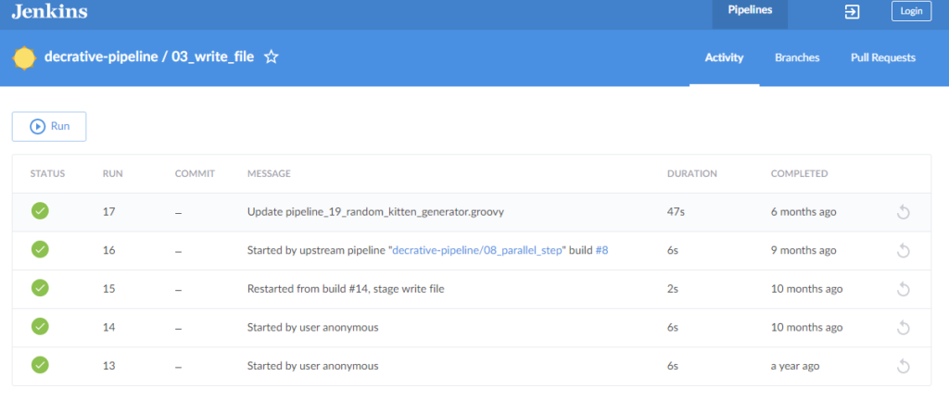This screenshot has height=401, width=949.
Task: Click the sunny weather health icon
Action: point(24,57)
